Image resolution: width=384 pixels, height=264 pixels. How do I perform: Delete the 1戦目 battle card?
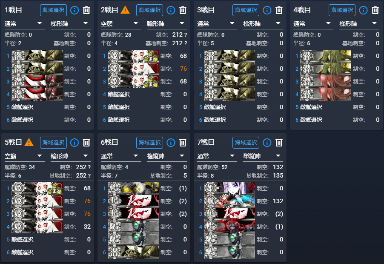86,10
